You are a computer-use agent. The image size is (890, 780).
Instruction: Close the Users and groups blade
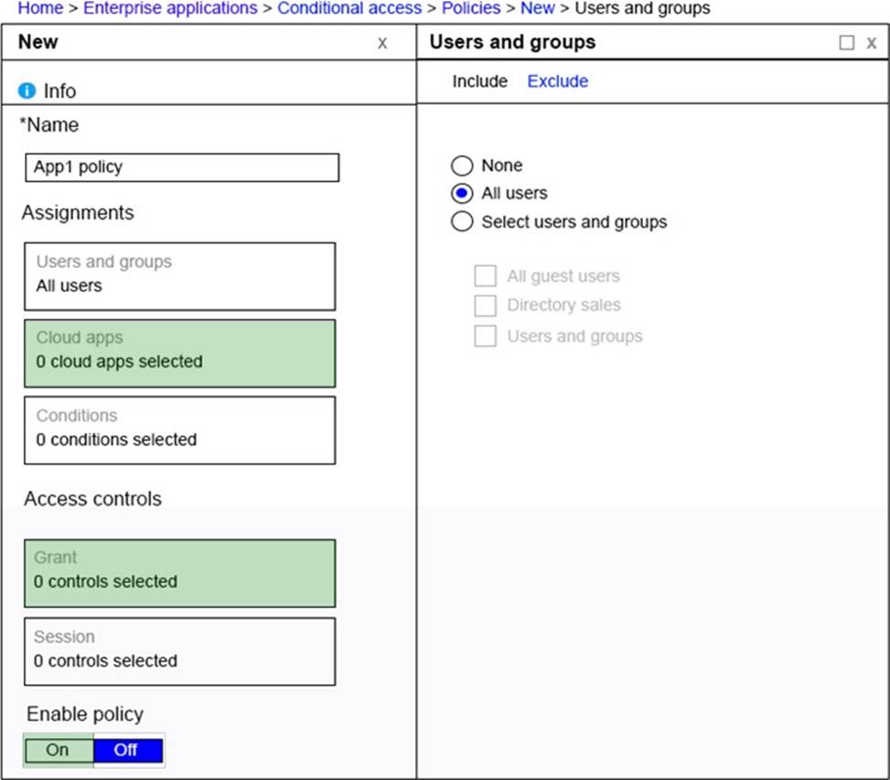tap(871, 43)
